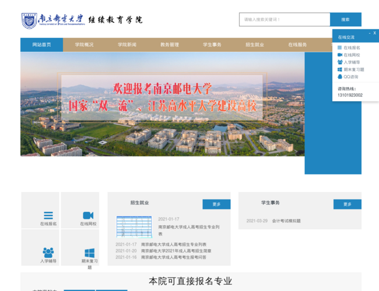Open the admissions table thumbnail image
Viewport: 379px width, 291px height.
pos(134,227)
